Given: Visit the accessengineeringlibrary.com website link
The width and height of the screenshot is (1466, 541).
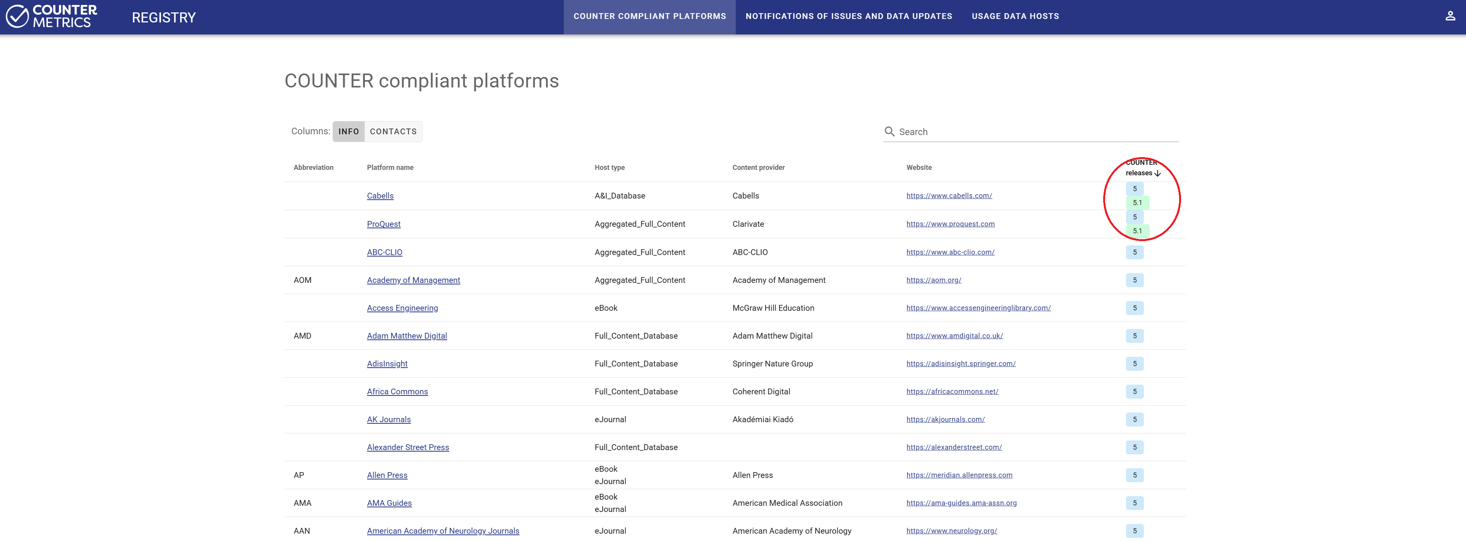Looking at the screenshot, I should pyautogui.click(x=978, y=308).
